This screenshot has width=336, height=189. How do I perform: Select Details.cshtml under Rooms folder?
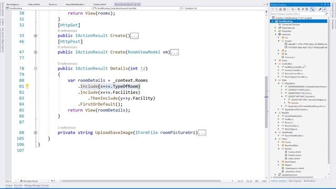295,155
